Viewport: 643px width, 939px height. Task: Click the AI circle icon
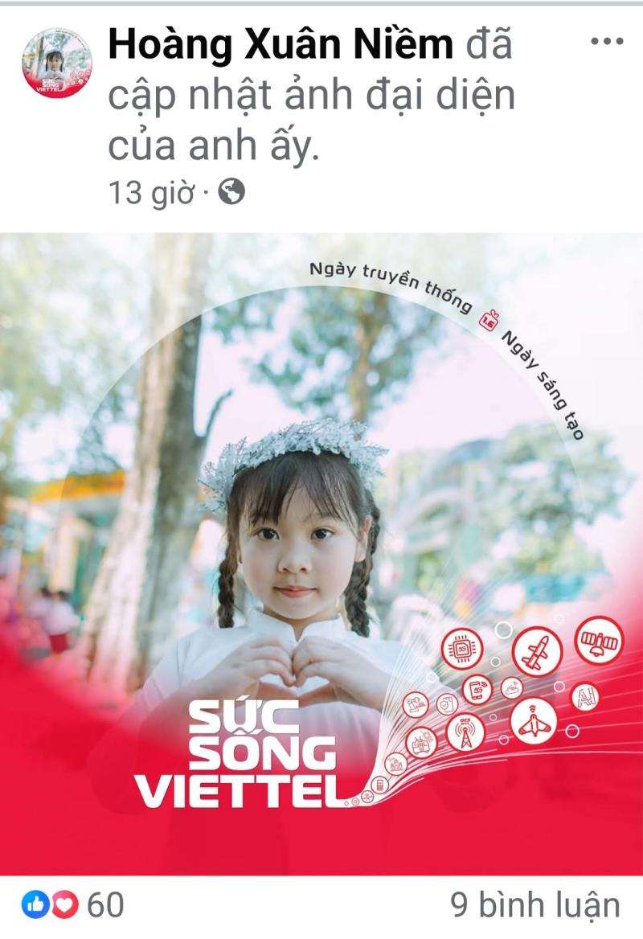pyautogui.click(x=585, y=699)
